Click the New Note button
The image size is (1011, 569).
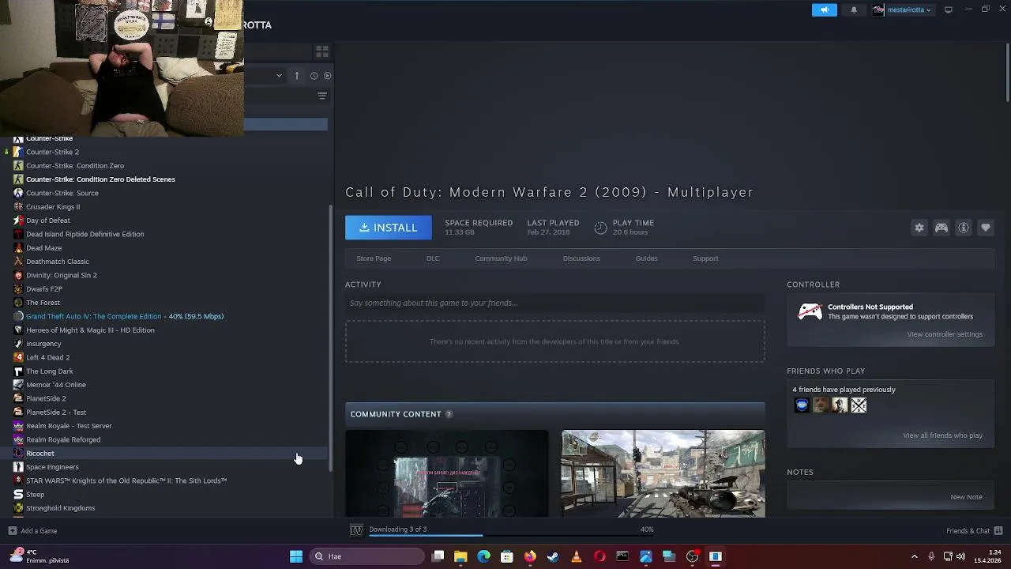tap(966, 497)
